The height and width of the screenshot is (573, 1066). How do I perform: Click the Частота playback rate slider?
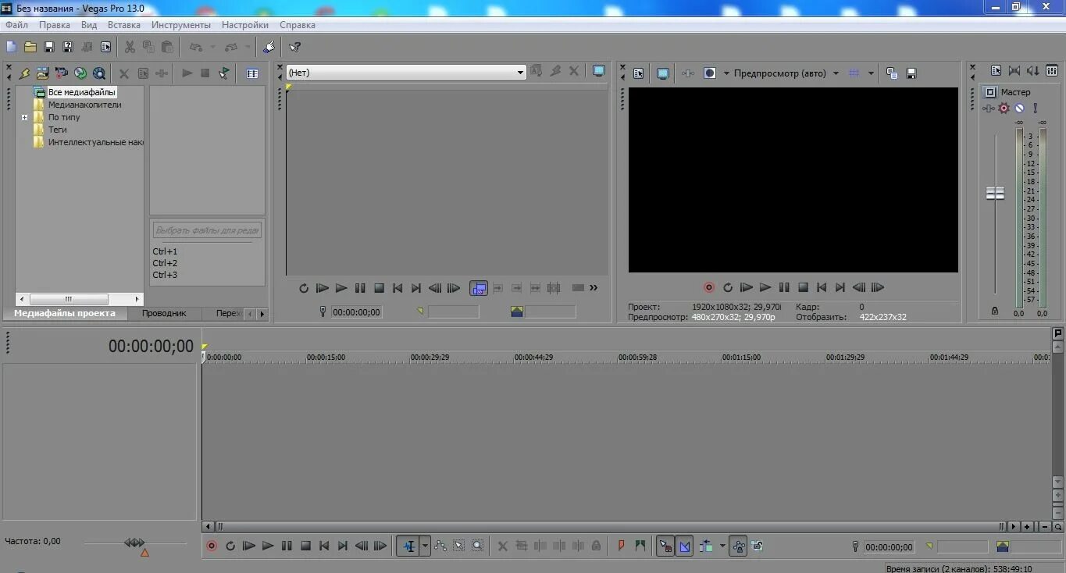(x=135, y=543)
